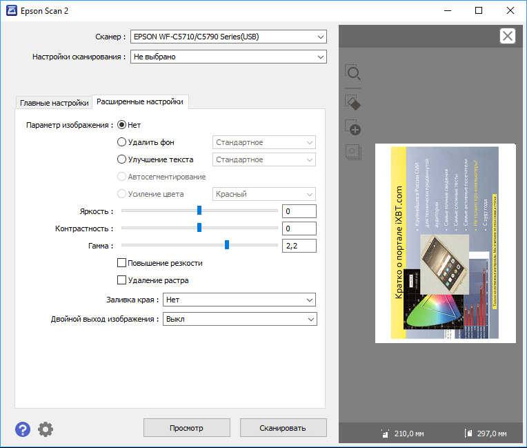
Task: Close the preview panel with X
Action: (507, 37)
